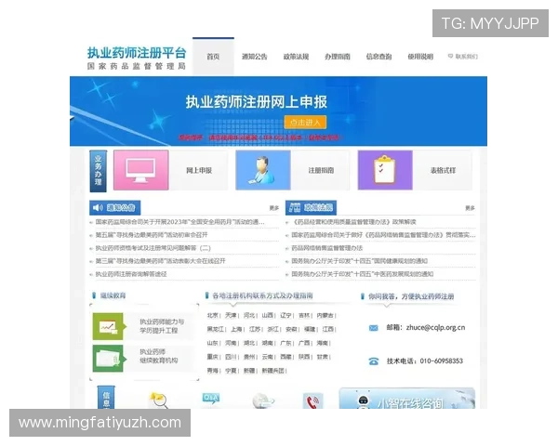The width and height of the screenshot is (558, 446).
Task: Select 新疆兵团 in regional list
Action: pos(273,371)
